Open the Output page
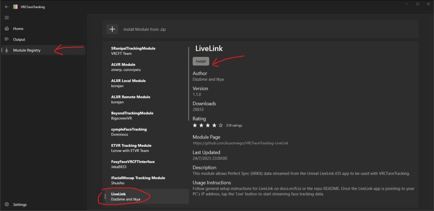 (x=43, y=39)
